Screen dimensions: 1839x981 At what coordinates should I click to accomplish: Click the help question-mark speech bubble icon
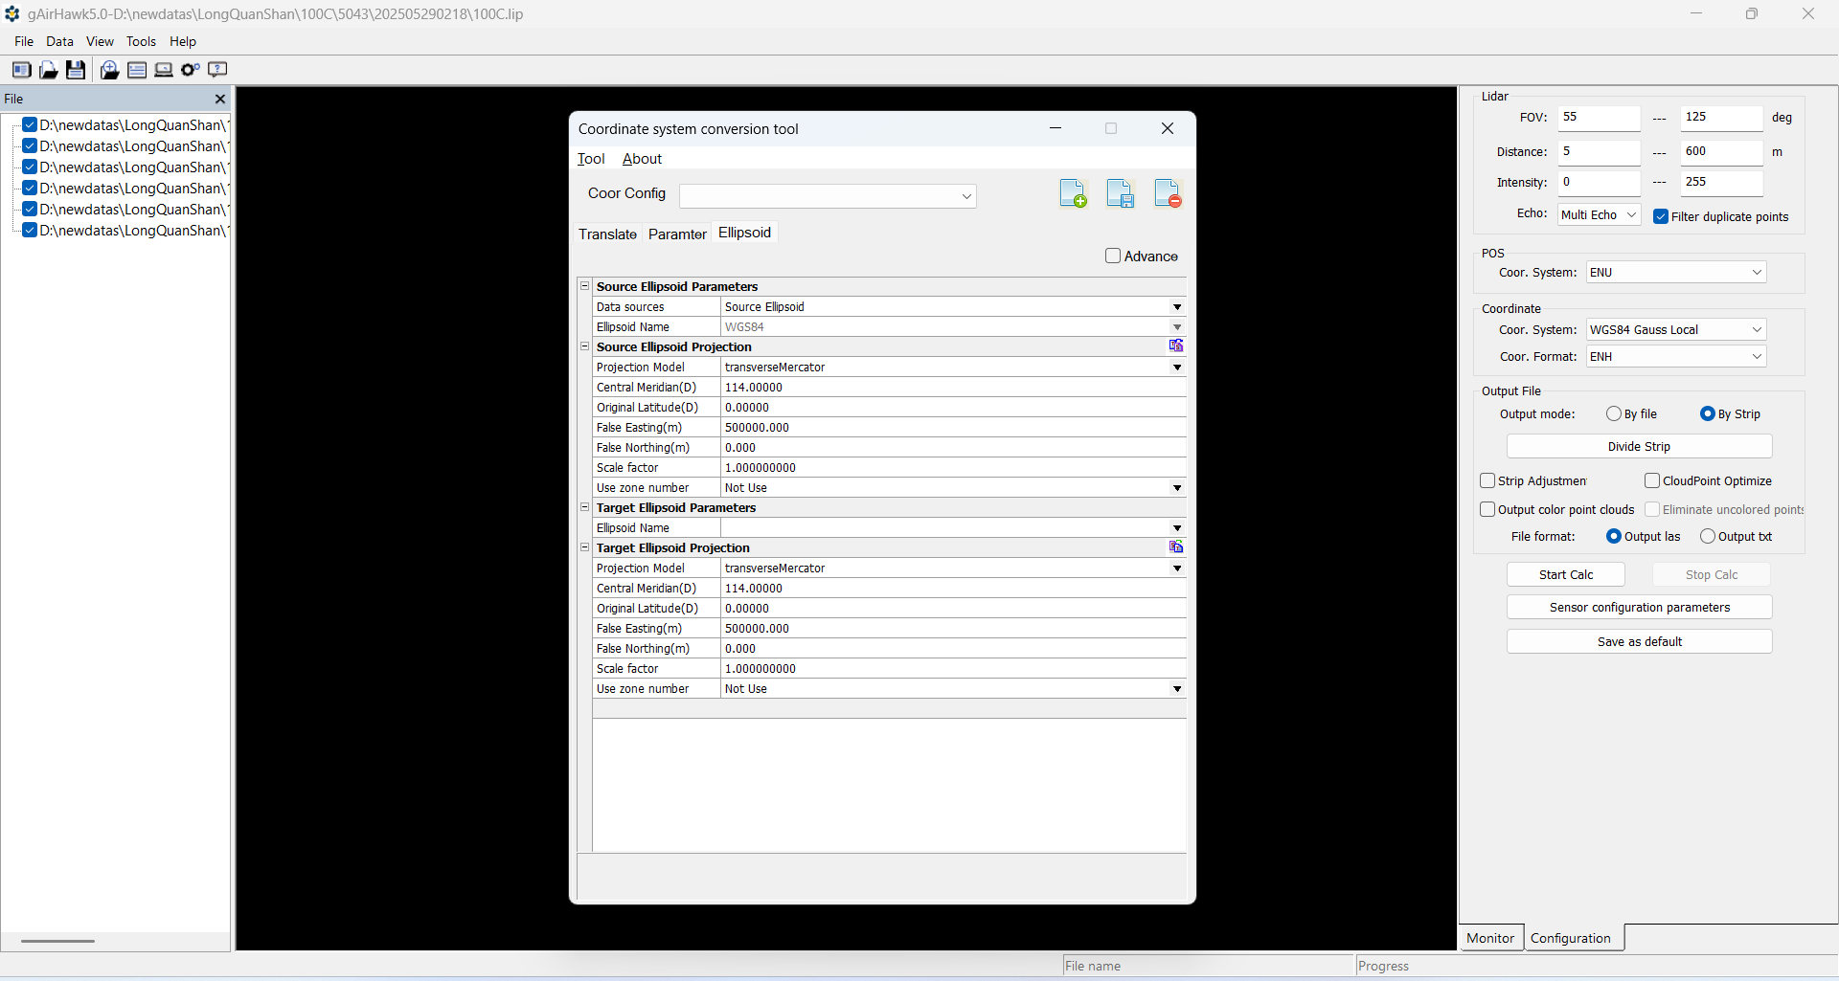(x=217, y=70)
